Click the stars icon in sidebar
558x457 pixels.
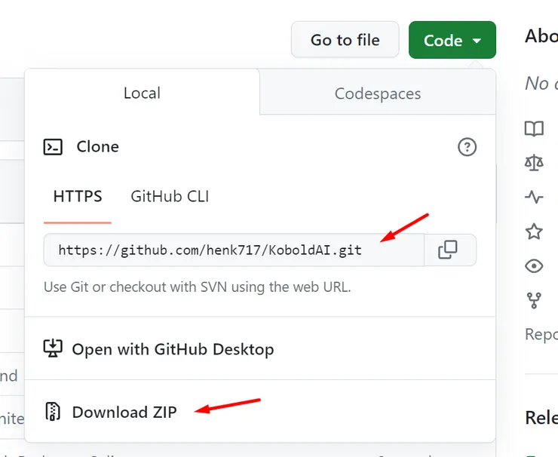[x=534, y=232]
